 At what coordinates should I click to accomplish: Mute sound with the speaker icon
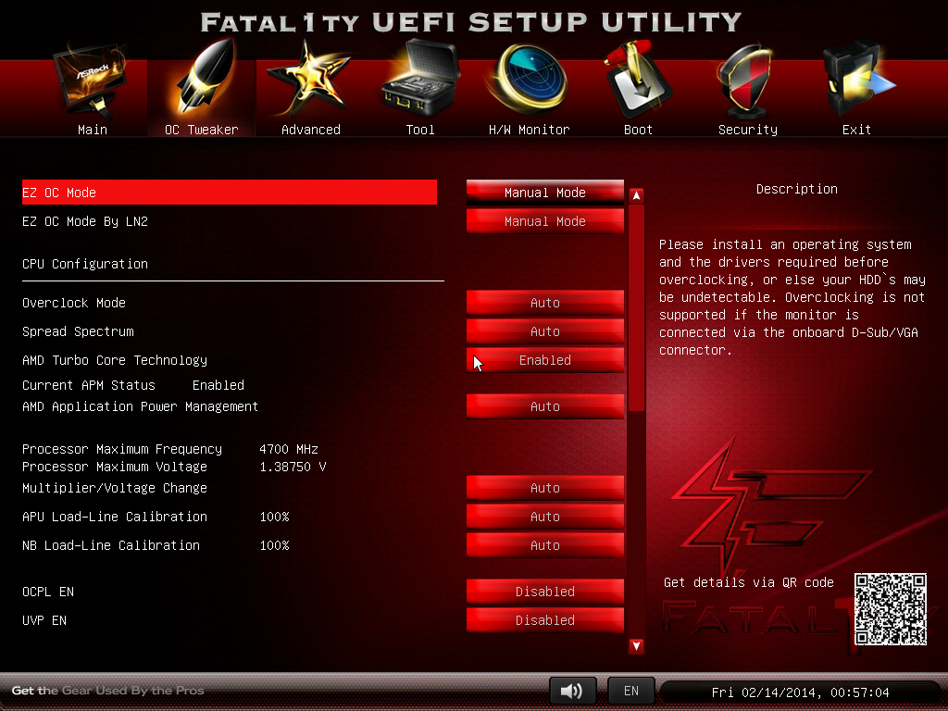[x=572, y=691]
